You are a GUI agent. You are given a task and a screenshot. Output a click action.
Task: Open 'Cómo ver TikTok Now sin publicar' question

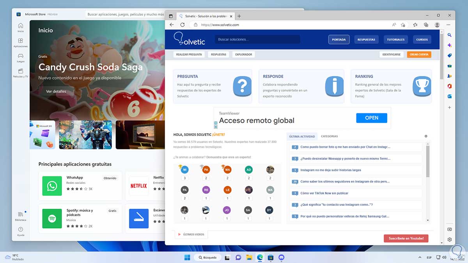pos(324,193)
